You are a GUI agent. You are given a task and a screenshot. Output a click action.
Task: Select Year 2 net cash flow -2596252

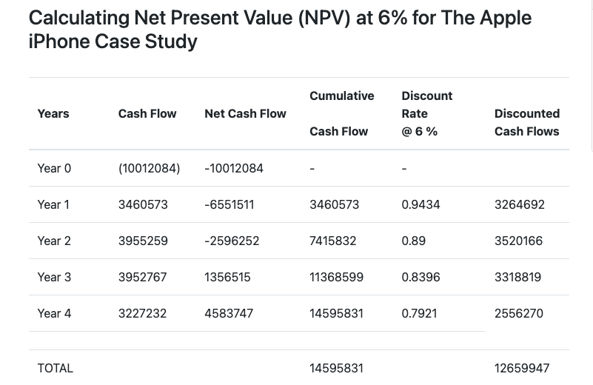231,241
